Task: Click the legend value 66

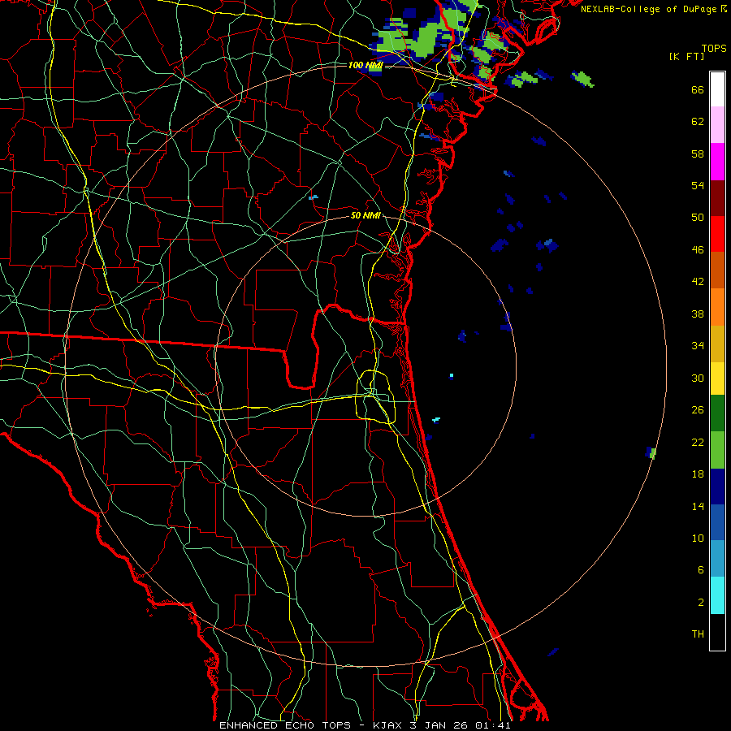Action: point(698,90)
